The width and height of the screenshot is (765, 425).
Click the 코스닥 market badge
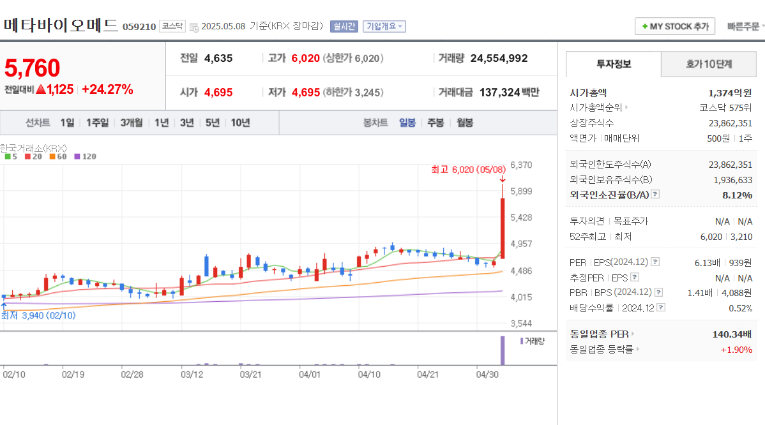pos(172,26)
